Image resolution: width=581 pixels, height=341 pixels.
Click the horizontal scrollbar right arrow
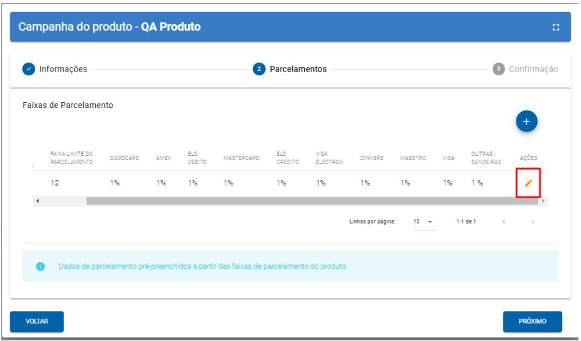point(543,201)
